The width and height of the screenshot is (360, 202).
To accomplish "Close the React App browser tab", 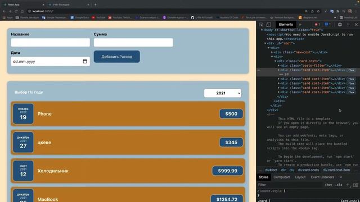I will [43, 4].
